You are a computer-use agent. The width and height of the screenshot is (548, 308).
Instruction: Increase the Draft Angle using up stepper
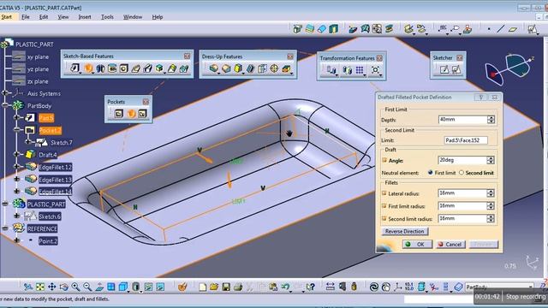[491, 158]
